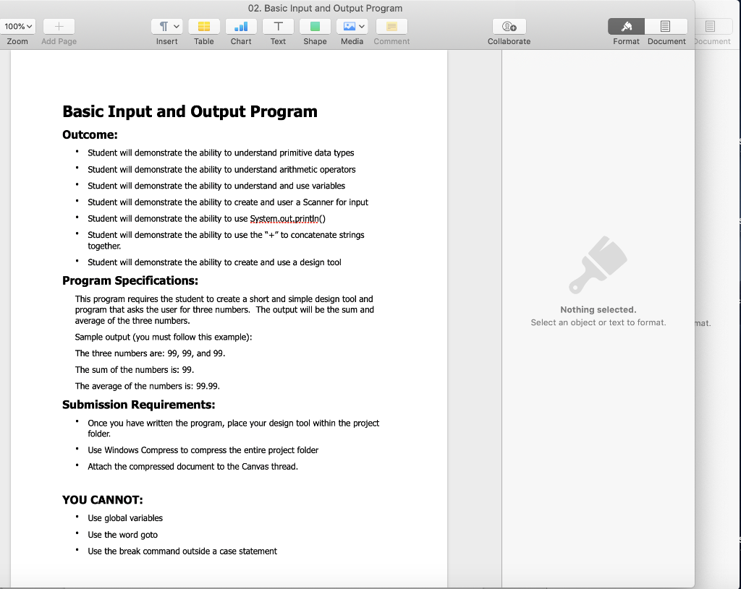Click the window title '02. Basic Input and Output Program'
The height and width of the screenshot is (589, 741).
[325, 8]
